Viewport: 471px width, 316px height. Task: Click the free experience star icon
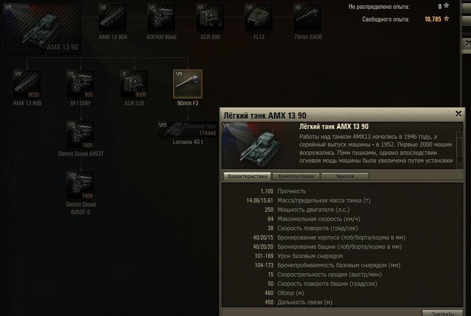coord(446,19)
